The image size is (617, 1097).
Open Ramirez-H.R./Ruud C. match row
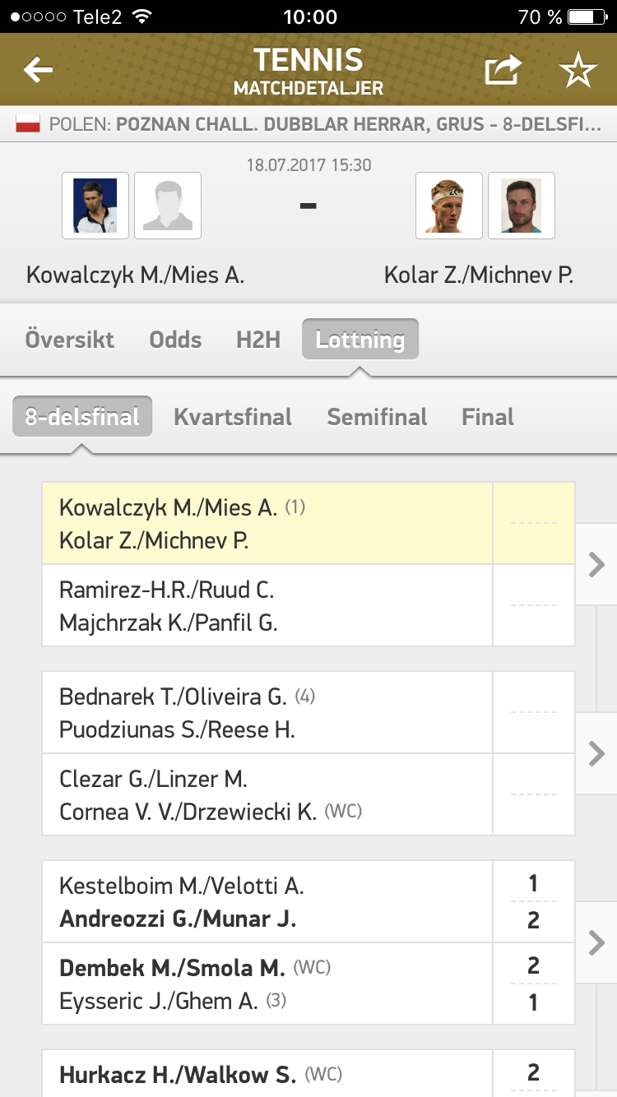308,605
